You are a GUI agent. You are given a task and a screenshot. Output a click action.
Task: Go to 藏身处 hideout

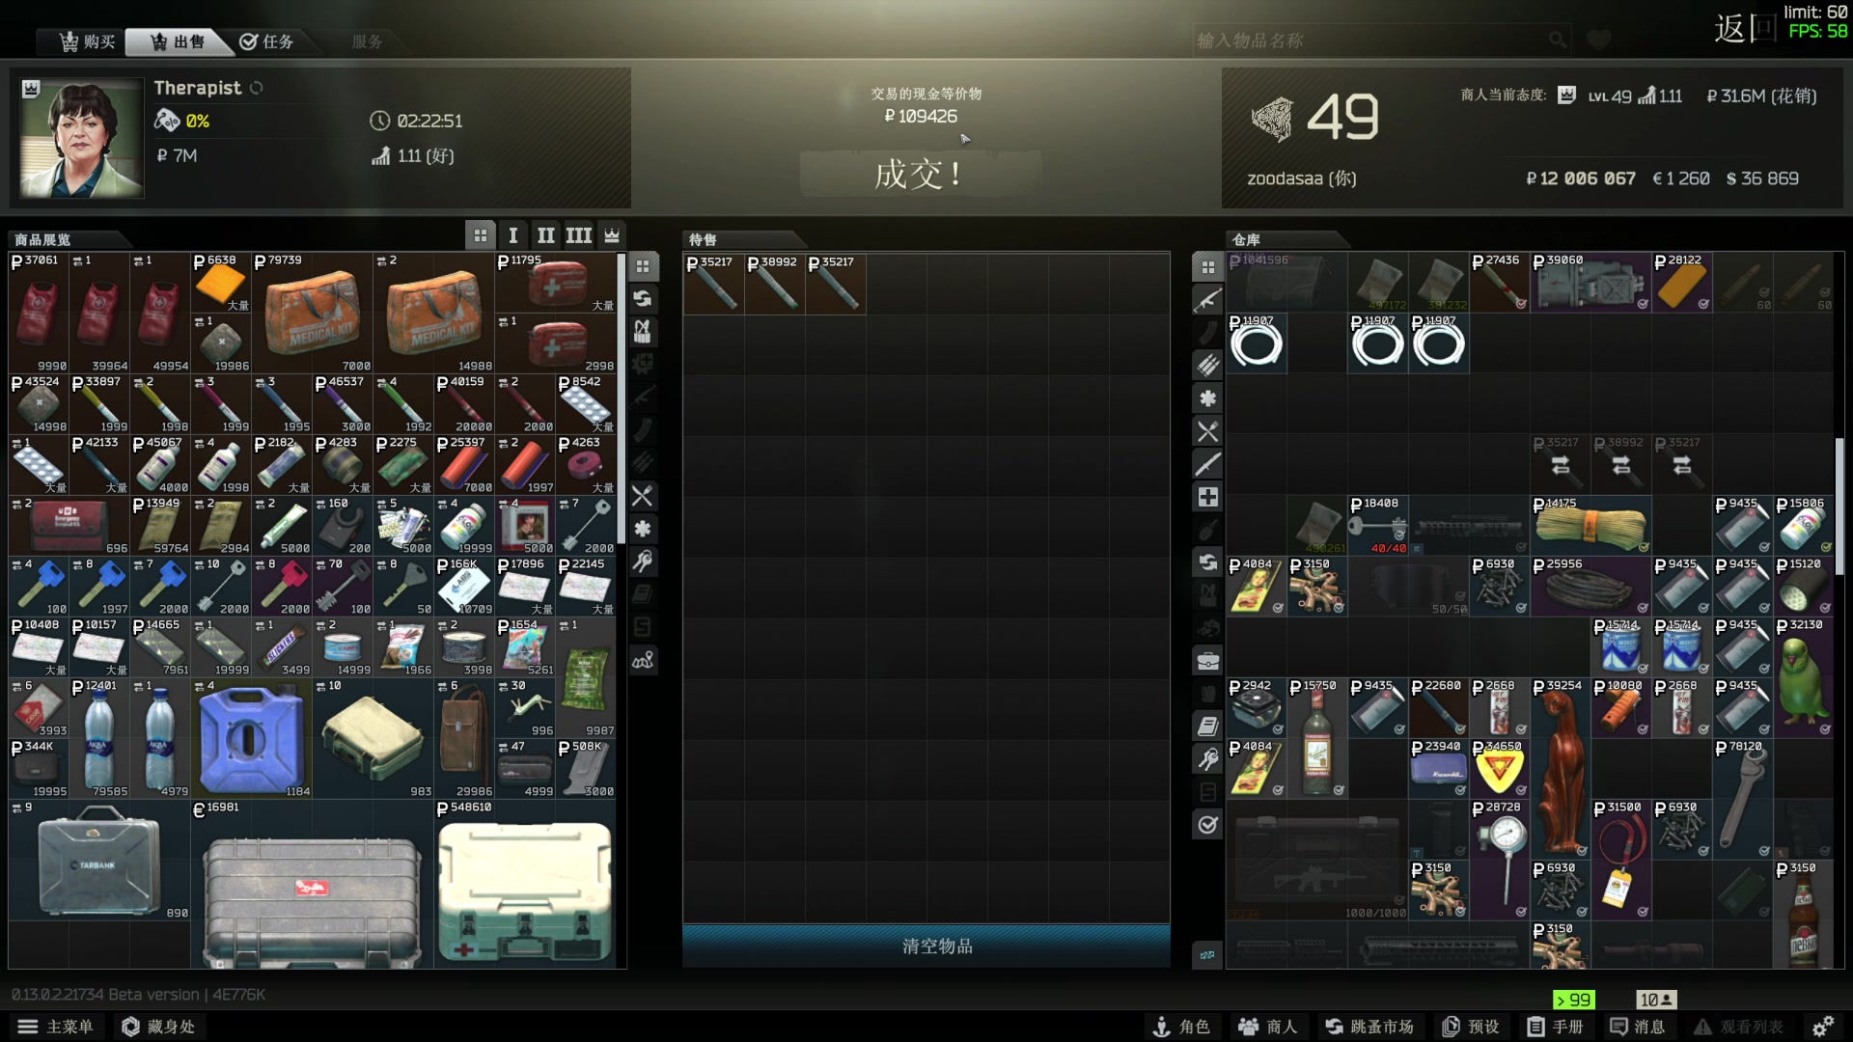coord(158,1027)
